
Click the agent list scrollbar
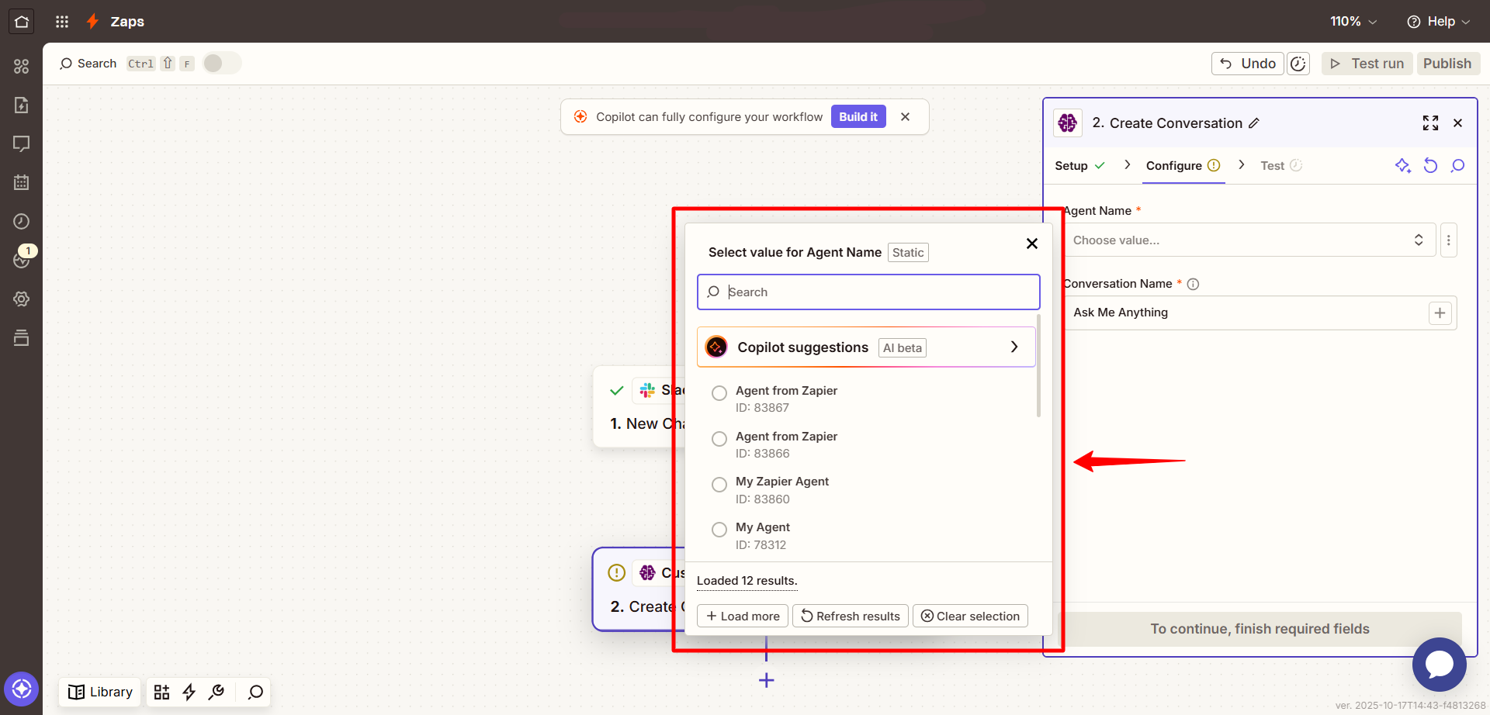tap(1038, 366)
